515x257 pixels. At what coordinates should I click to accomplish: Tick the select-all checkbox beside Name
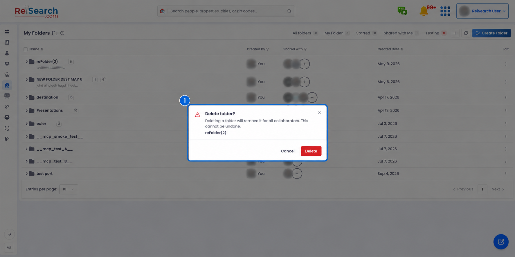point(26,49)
